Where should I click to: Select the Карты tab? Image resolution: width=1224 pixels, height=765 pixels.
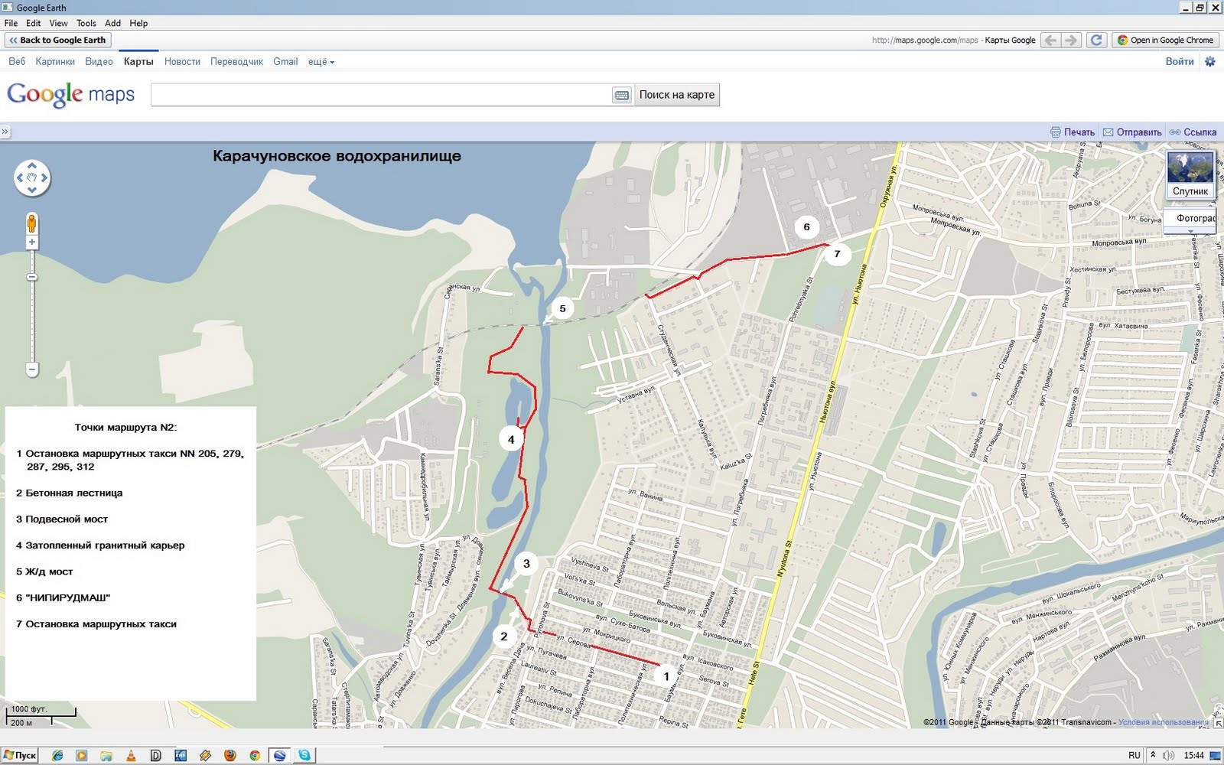click(138, 62)
